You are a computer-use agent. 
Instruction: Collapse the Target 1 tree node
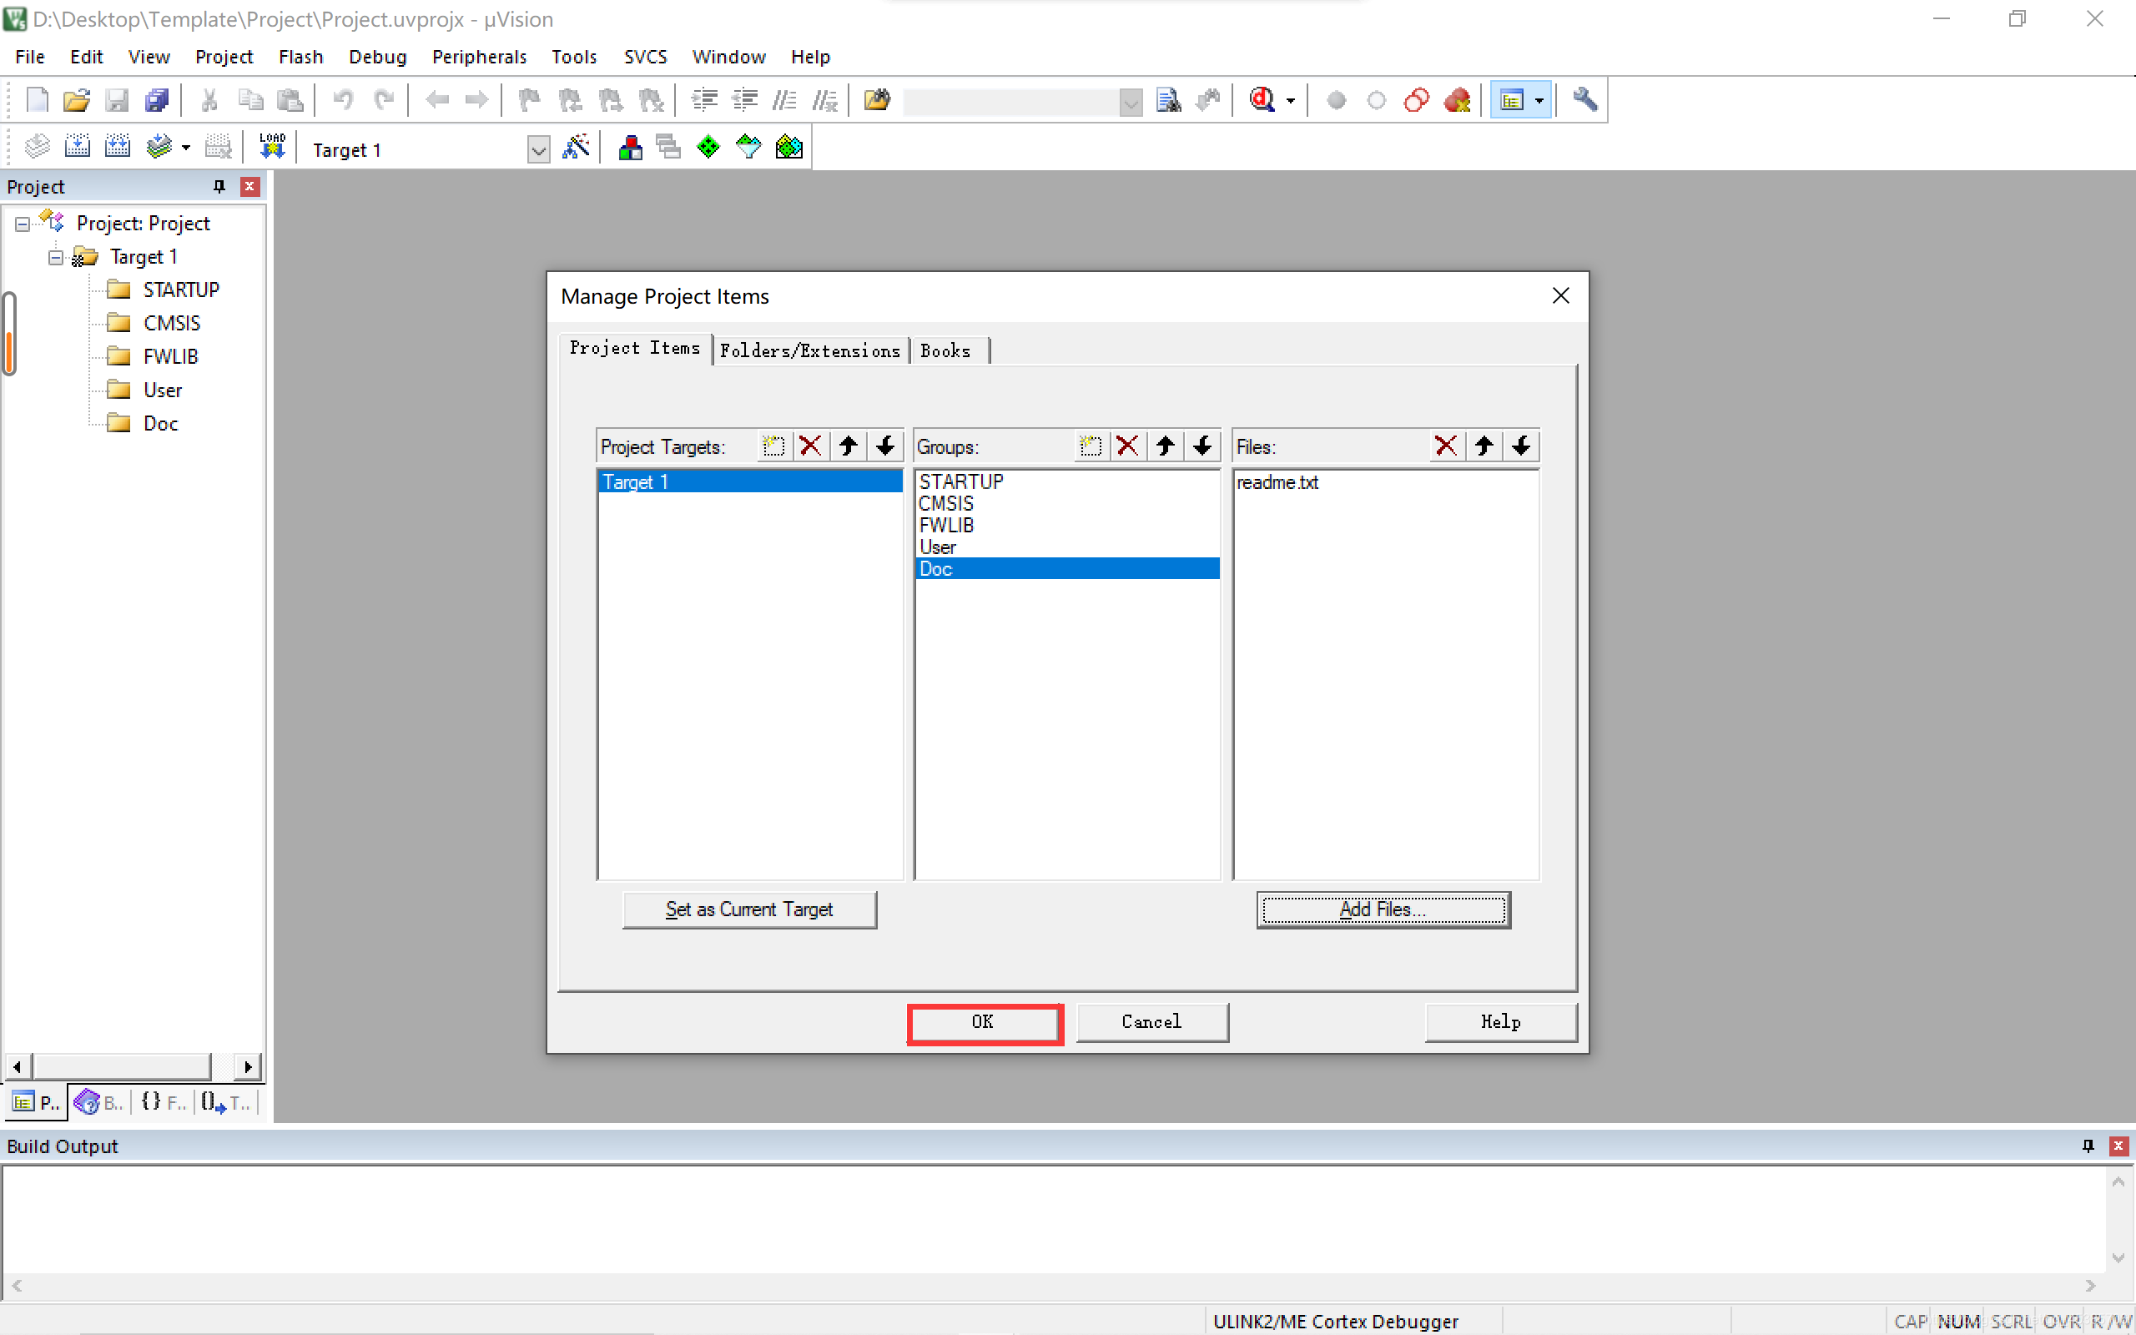[56, 257]
